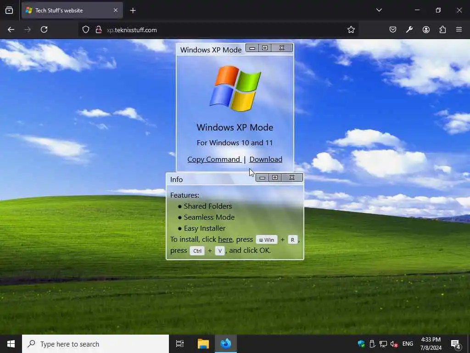Viewport: 470px width, 353px height.
Task: Click the Download link
Action: (x=266, y=159)
